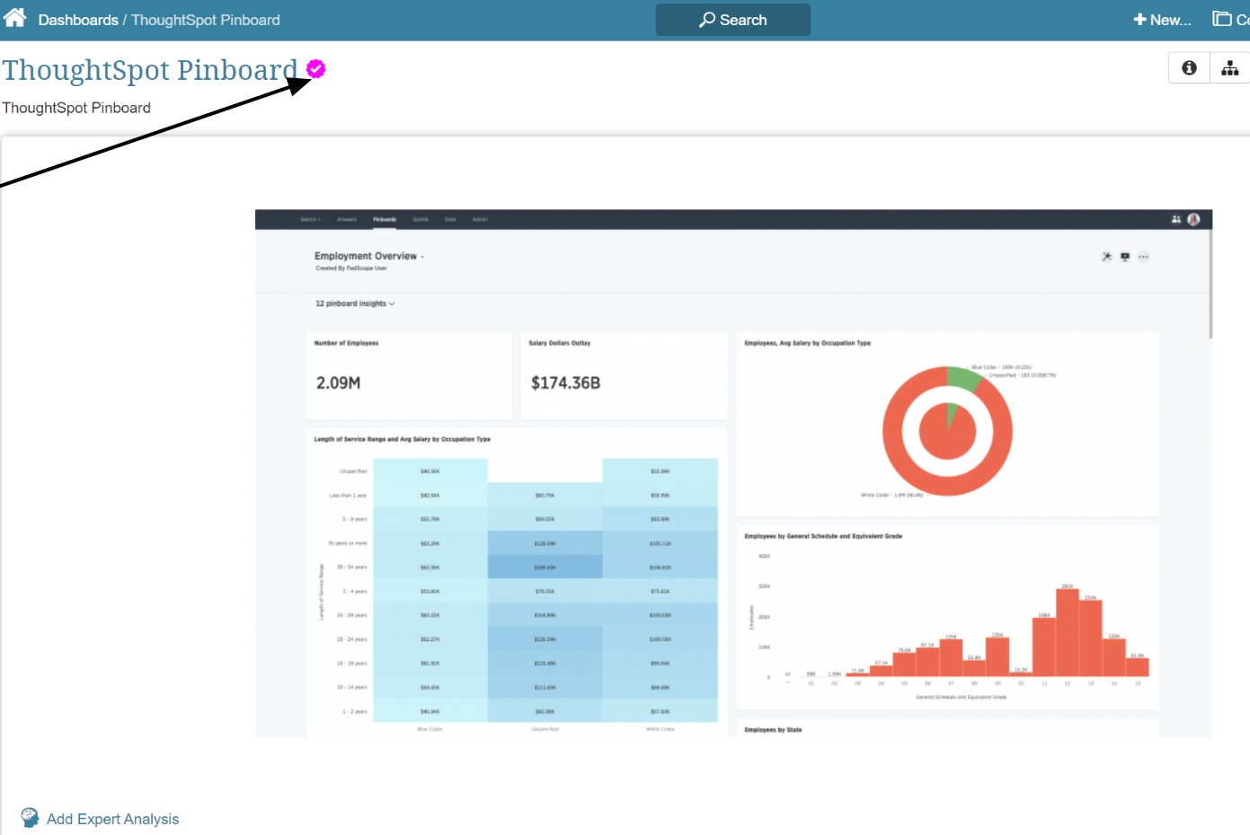Click the Collections folder icon in header
Screen dimensions: 1250x835
(1222, 19)
